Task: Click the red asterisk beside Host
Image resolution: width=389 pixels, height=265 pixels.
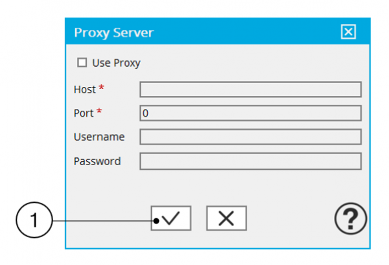Action: [x=102, y=88]
